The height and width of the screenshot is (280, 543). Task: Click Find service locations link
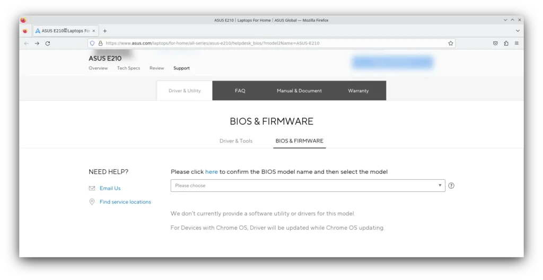pyautogui.click(x=125, y=202)
